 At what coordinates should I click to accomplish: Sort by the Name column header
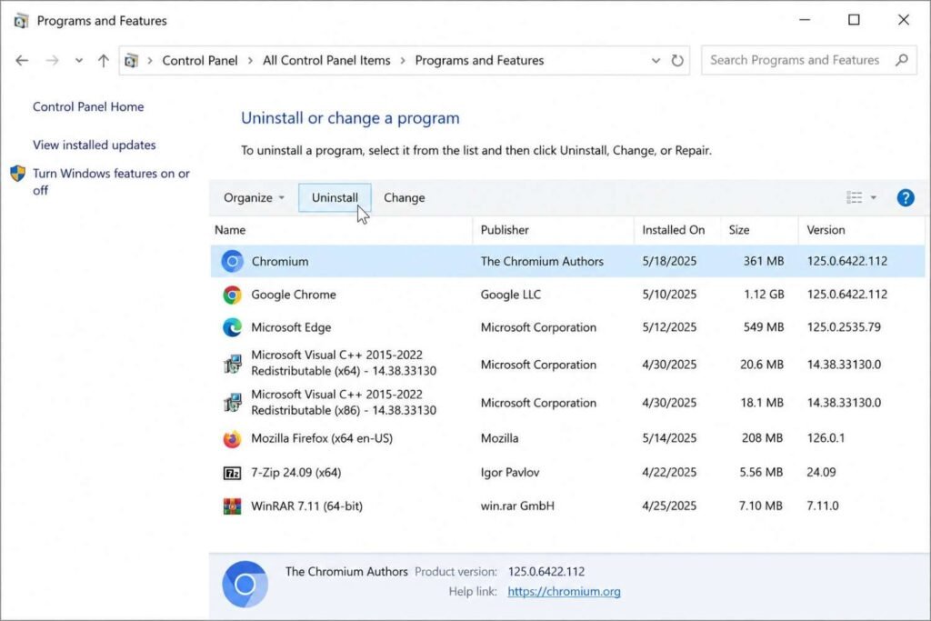click(x=342, y=230)
